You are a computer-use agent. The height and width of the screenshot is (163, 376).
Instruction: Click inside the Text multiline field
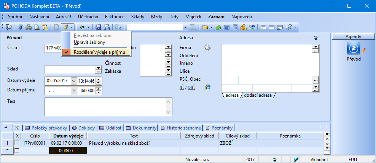105,107
